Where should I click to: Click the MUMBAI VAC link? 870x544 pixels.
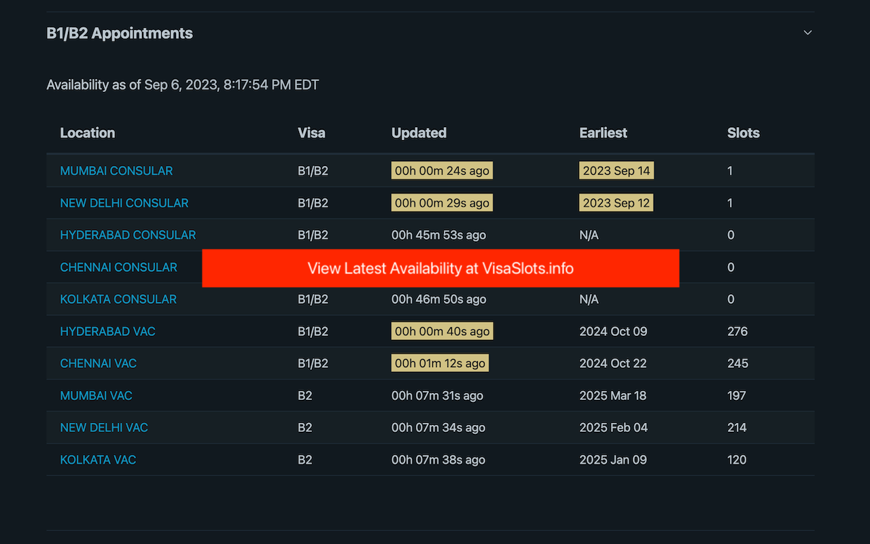96,395
